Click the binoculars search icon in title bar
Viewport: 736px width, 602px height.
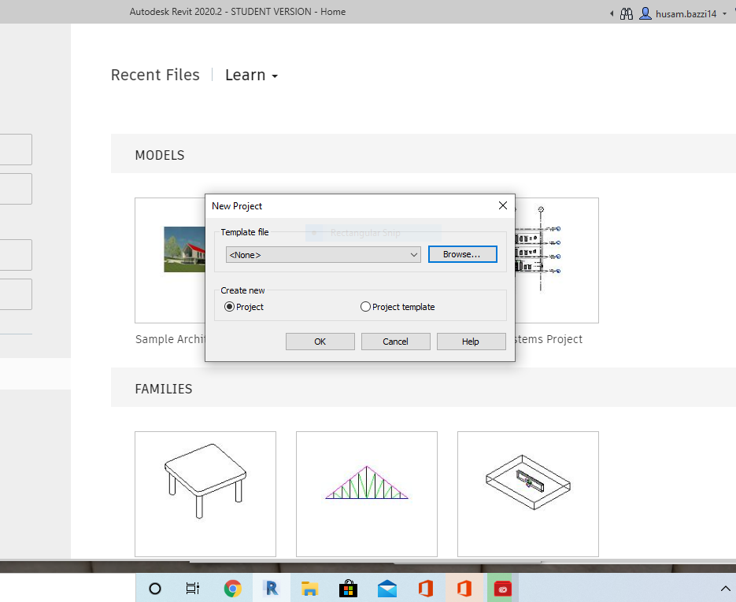626,13
